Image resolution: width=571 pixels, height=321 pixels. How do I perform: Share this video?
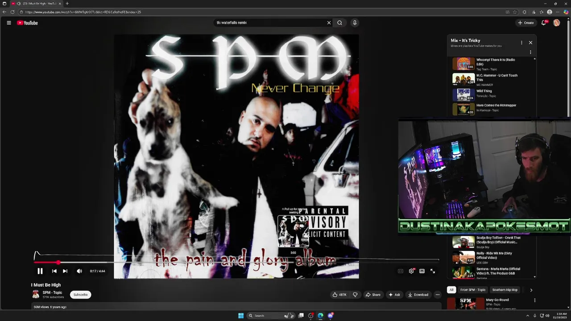click(x=373, y=295)
